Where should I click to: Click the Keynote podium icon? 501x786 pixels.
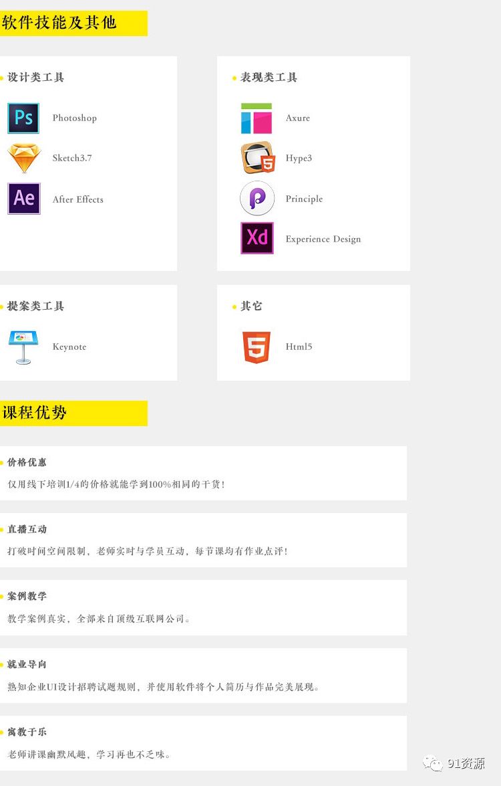(23, 347)
